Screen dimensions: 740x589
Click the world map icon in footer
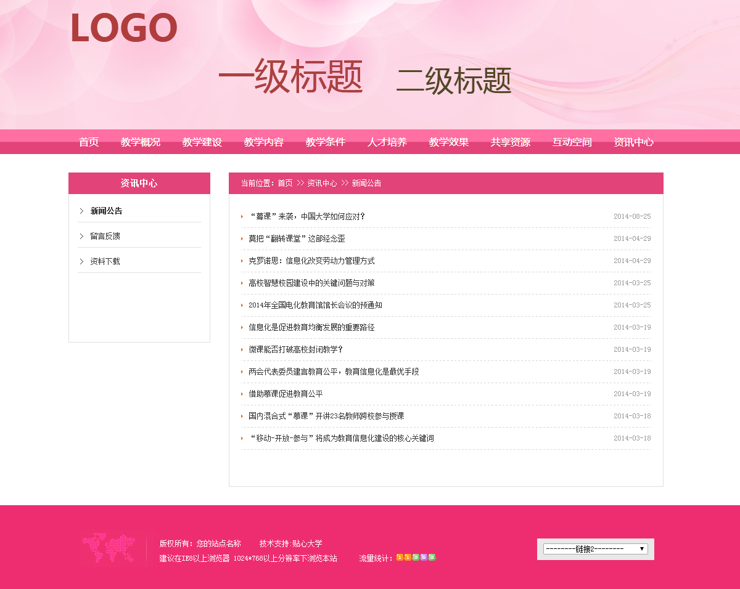[x=109, y=548]
